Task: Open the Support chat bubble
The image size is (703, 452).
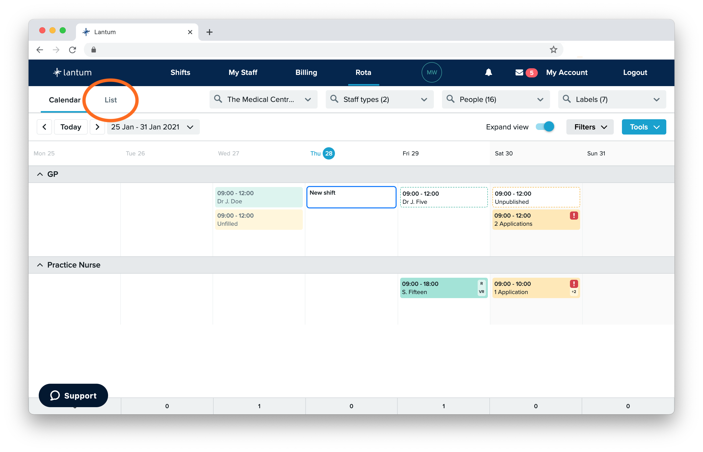Action: click(x=73, y=395)
